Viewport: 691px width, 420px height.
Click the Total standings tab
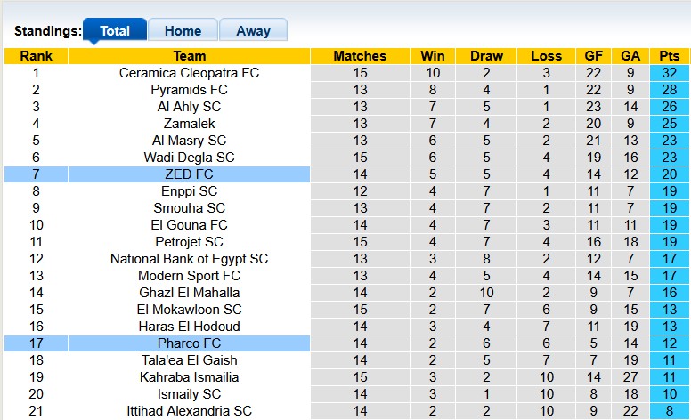click(115, 31)
